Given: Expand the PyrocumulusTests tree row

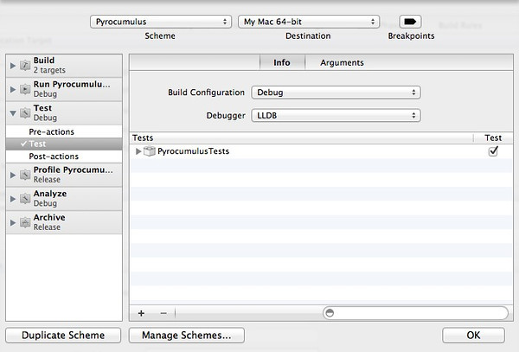Looking at the screenshot, I should tap(138, 151).
